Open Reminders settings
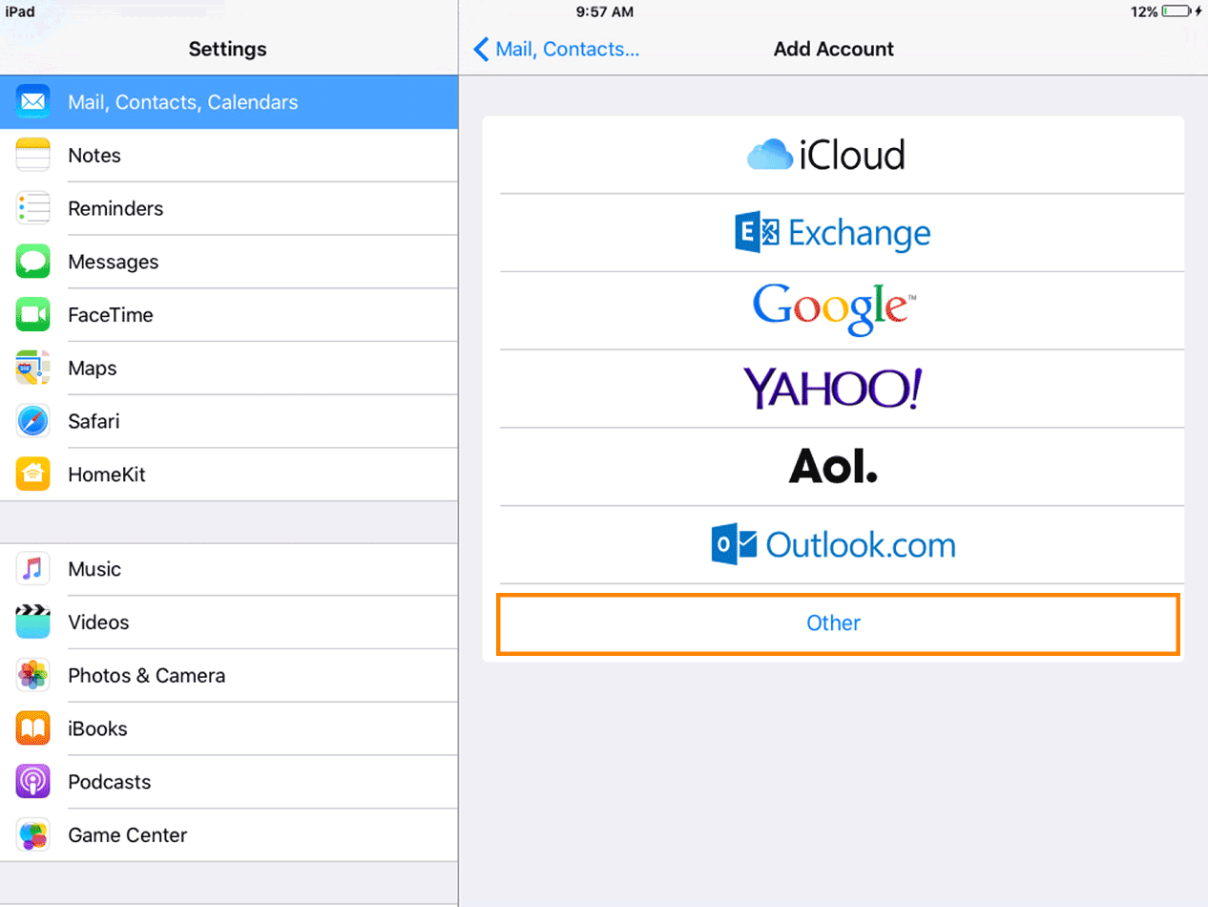The image size is (1208, 907). (229, 208)
